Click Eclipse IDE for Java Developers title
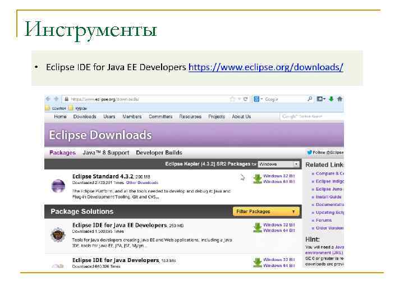The height and width of the screenshot is (303, 404). pos(116,260)
